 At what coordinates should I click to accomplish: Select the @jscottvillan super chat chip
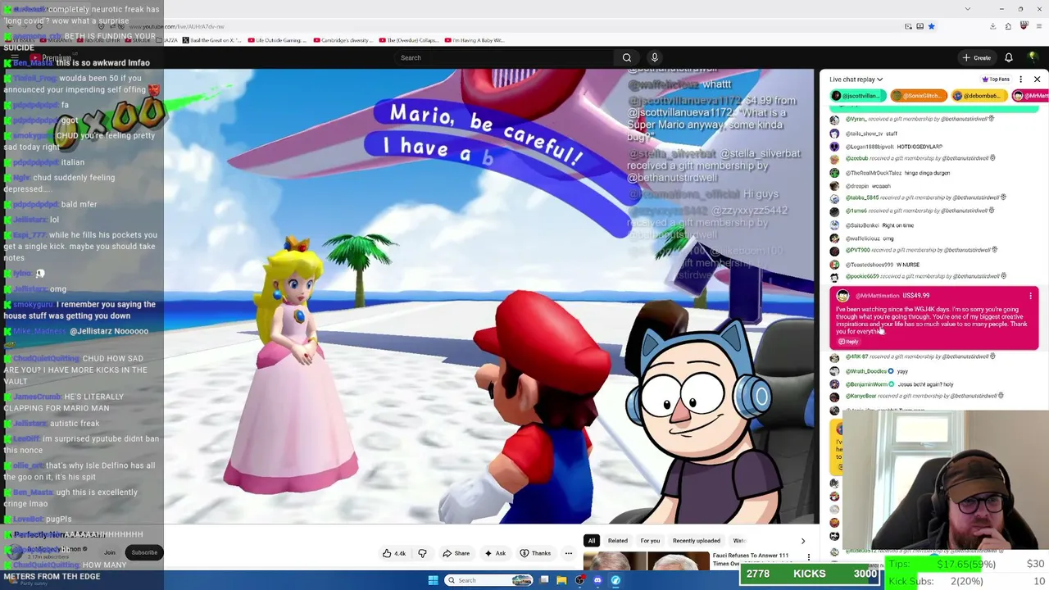pyautogui.click(x=856, y=96)
